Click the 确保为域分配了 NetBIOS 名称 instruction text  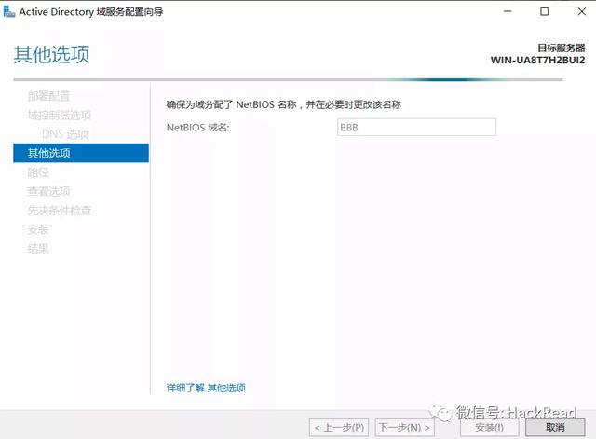point(283,104)
